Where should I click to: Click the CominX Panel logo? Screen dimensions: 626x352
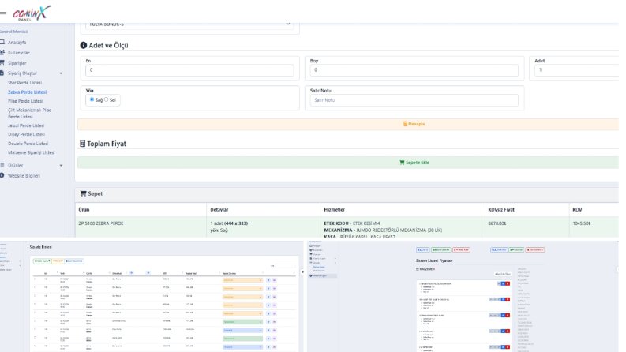click(x=32, y=13)
